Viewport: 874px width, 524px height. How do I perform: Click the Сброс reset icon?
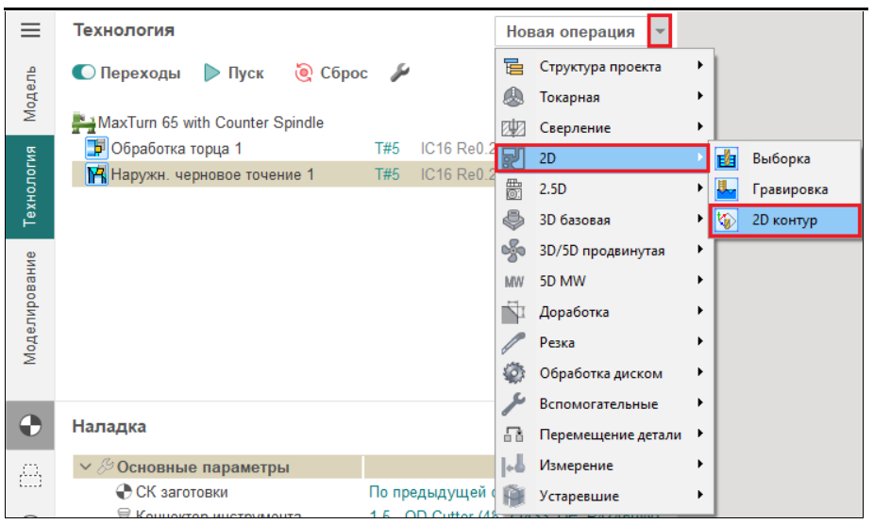pos(303,73)
